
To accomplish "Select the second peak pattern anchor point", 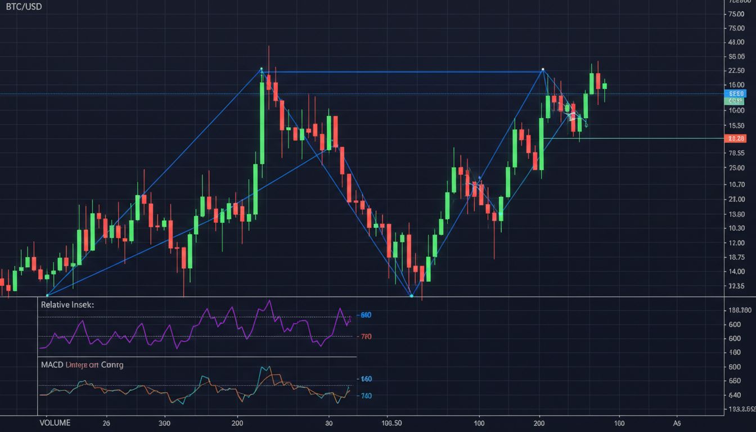I will point(543,70).
